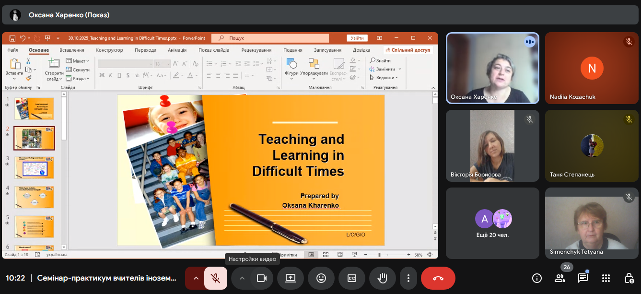This screenshot has height=294, width=641.
Task: Open the activities grid icon
Action: click(x=606, y=278)
